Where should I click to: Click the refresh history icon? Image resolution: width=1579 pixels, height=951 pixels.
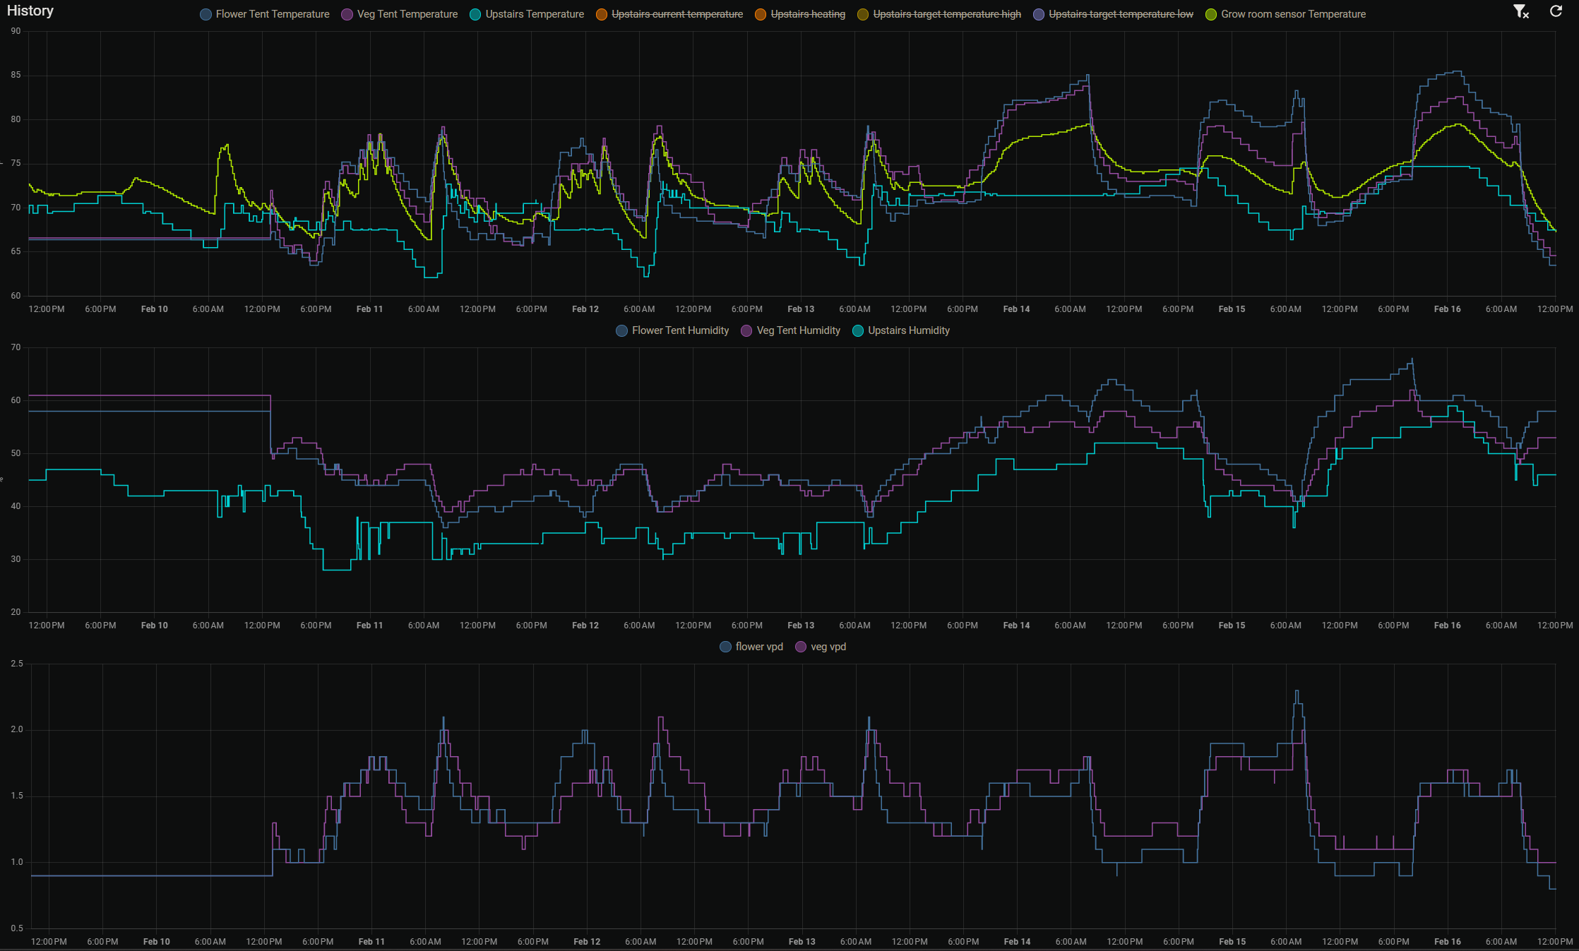1556,11
